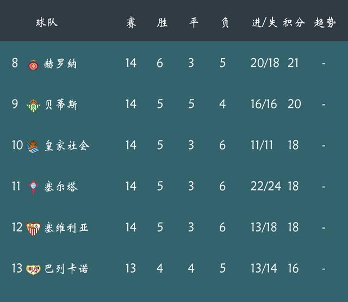Click the Real Betis club crest
This screenshot has width=348, height=302.
click(33, 106)
